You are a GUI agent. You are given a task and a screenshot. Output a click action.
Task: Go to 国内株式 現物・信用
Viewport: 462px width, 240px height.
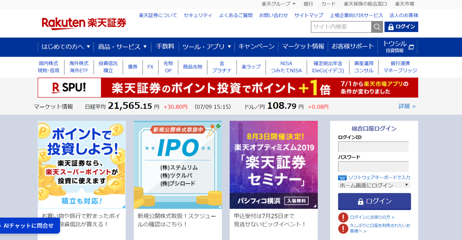(x=48, y=67)
